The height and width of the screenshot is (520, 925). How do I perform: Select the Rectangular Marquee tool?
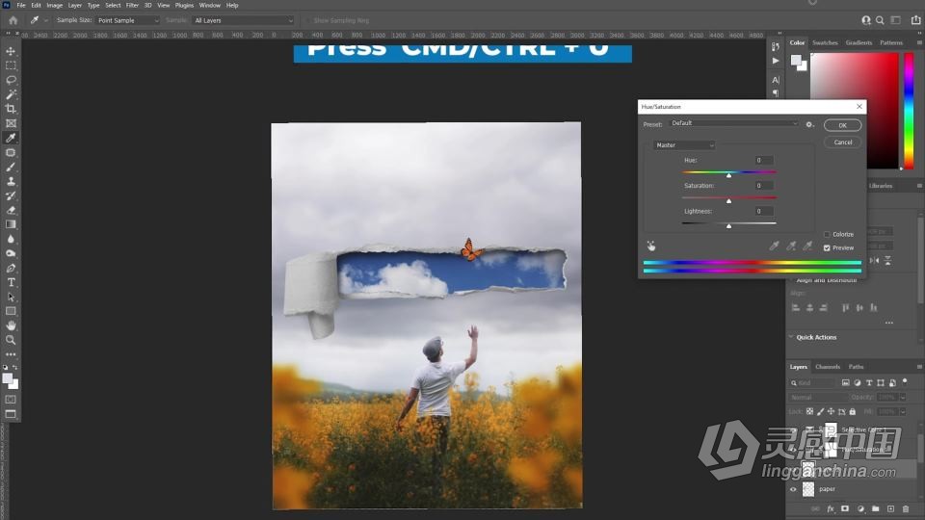point(11,65)
